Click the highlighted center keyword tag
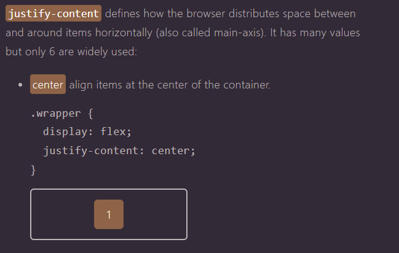 [x=48, y=84]
